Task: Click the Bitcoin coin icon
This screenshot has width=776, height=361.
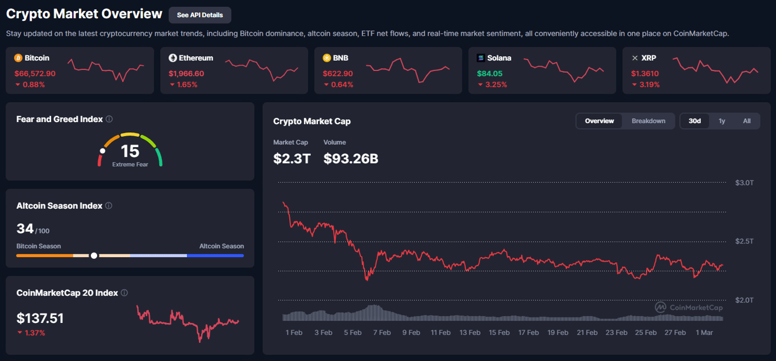Action: [18, 58]
